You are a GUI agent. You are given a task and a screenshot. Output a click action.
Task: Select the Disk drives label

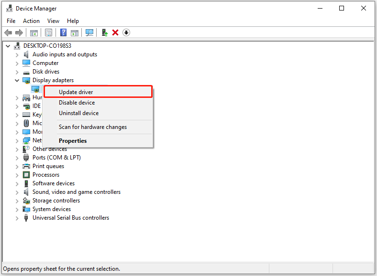tap(45, 72)
